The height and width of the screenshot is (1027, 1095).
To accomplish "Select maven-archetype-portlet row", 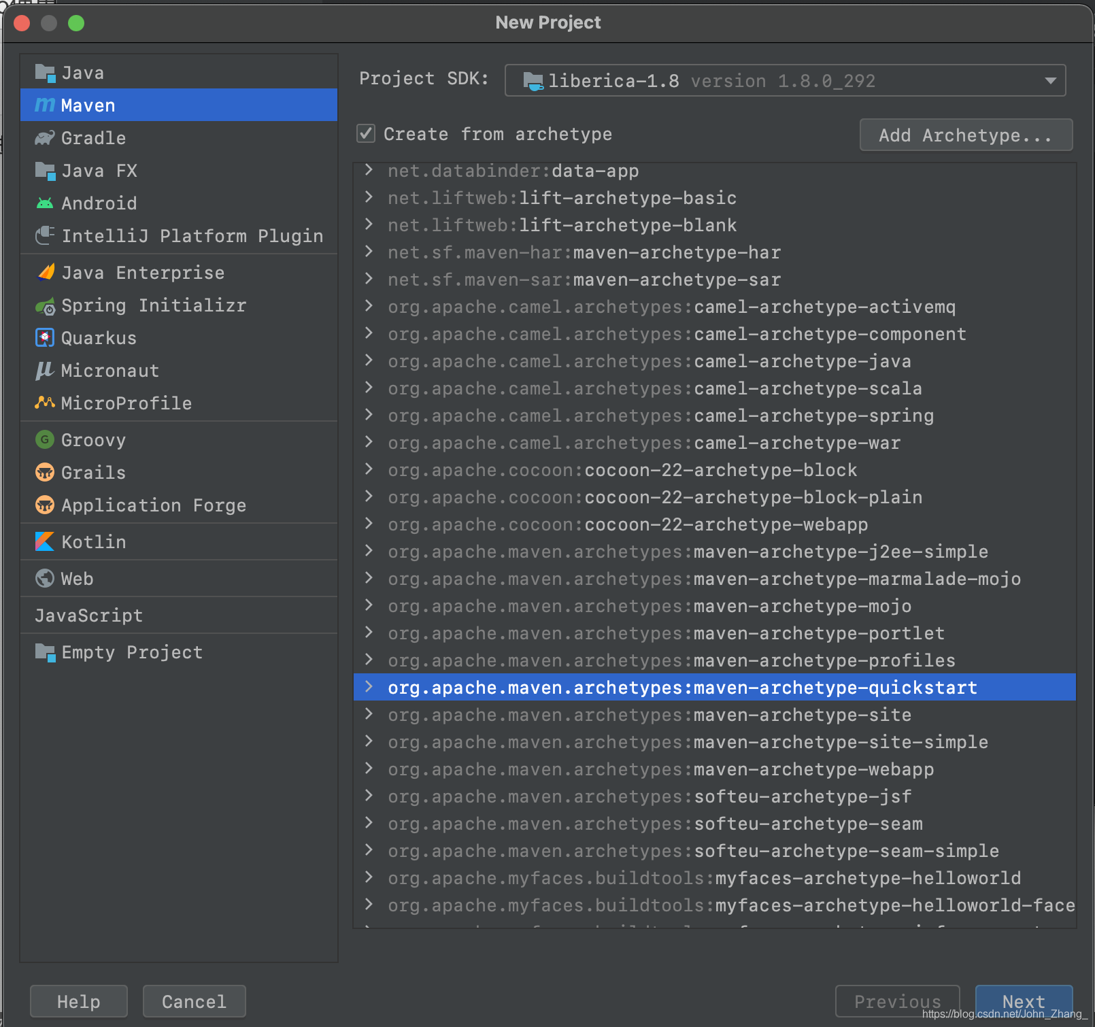I will click(714, 633).
